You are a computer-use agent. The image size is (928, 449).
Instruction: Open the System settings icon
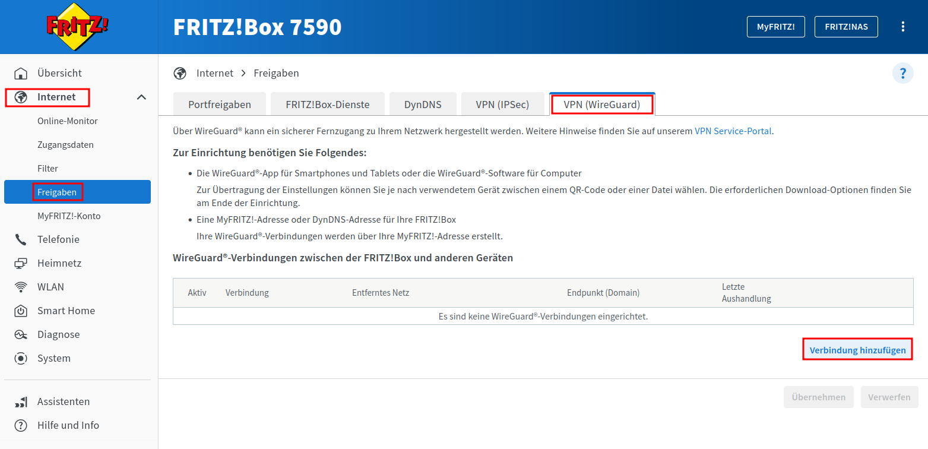coord(21,358)
